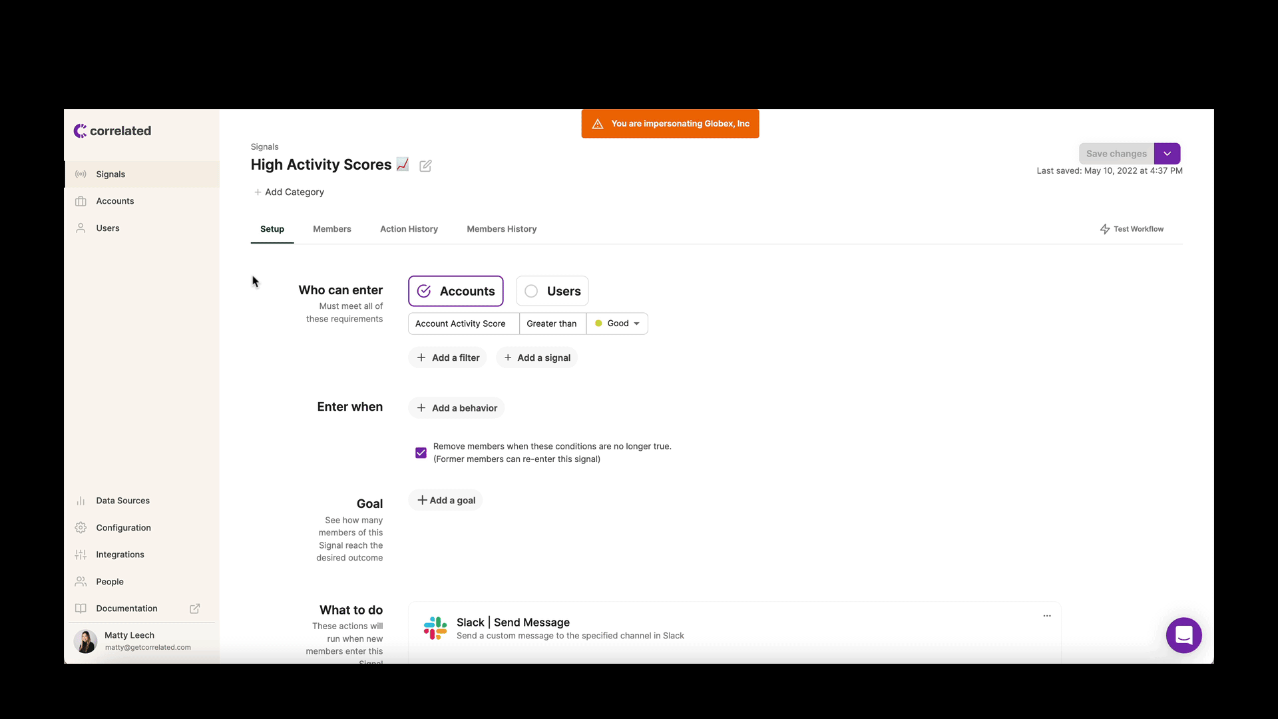Screen dimensions: 1278x719
Task: Select the Accounts radio button
Action: [423, 290]
